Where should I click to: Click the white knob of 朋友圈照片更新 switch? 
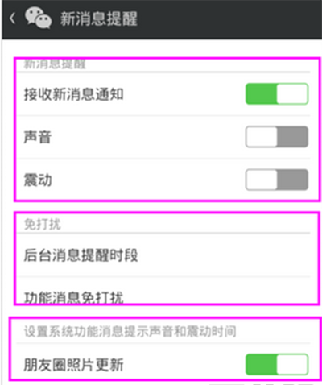(x=292, y=364)
